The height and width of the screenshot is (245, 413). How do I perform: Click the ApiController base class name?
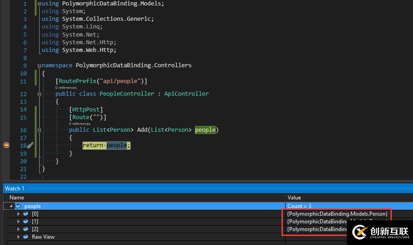click(186, 94)
